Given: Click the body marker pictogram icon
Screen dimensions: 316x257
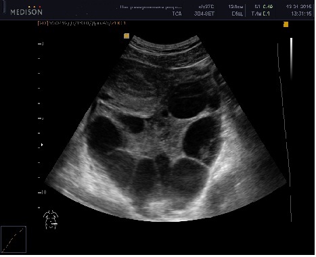Looking at the screenshot, I should 51,220.
